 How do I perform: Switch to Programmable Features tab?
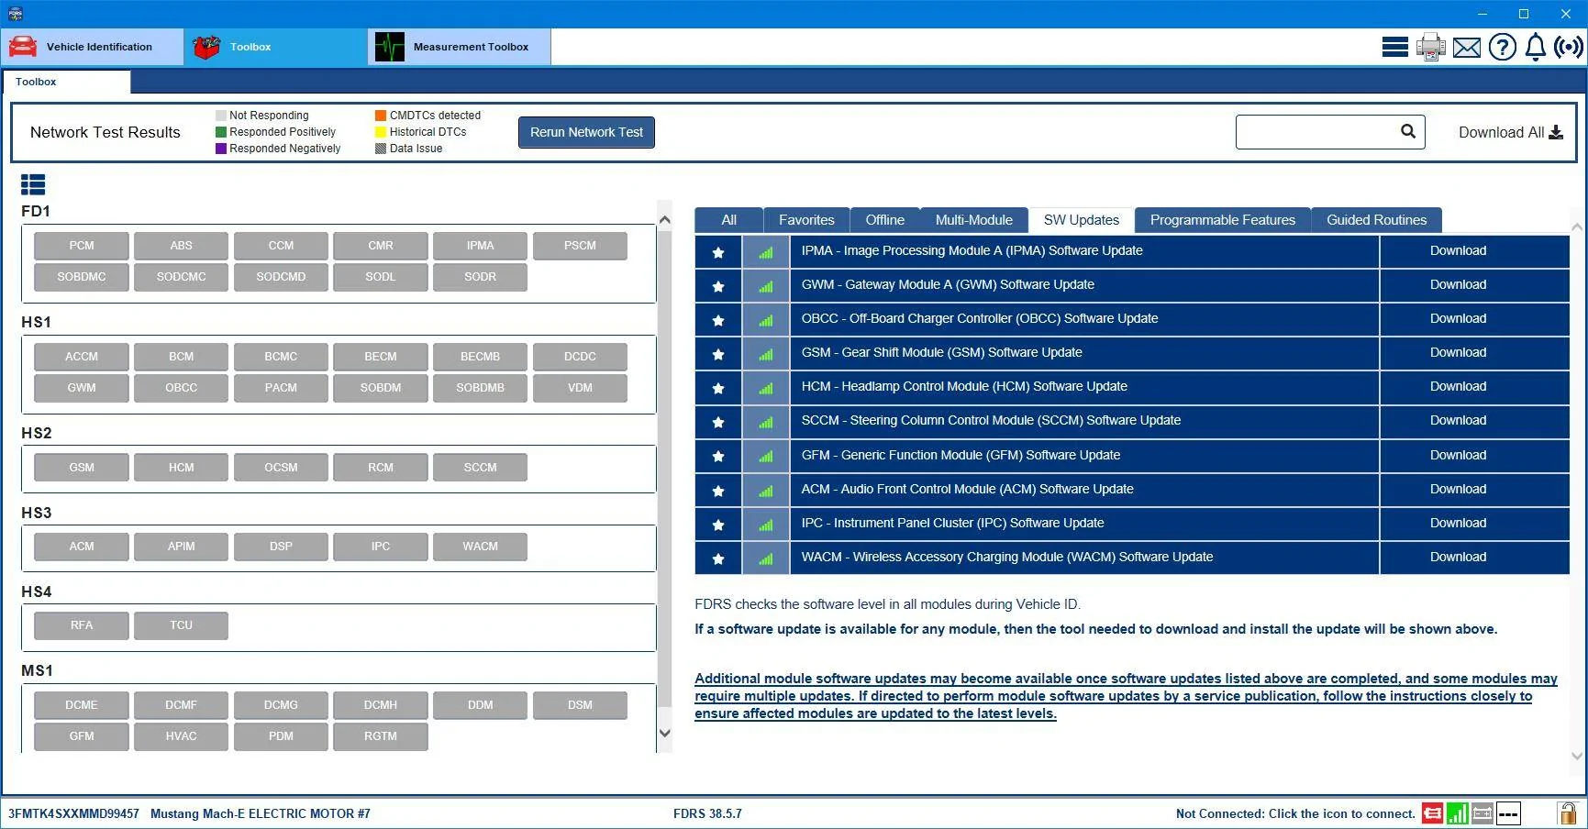point(1222,220)
